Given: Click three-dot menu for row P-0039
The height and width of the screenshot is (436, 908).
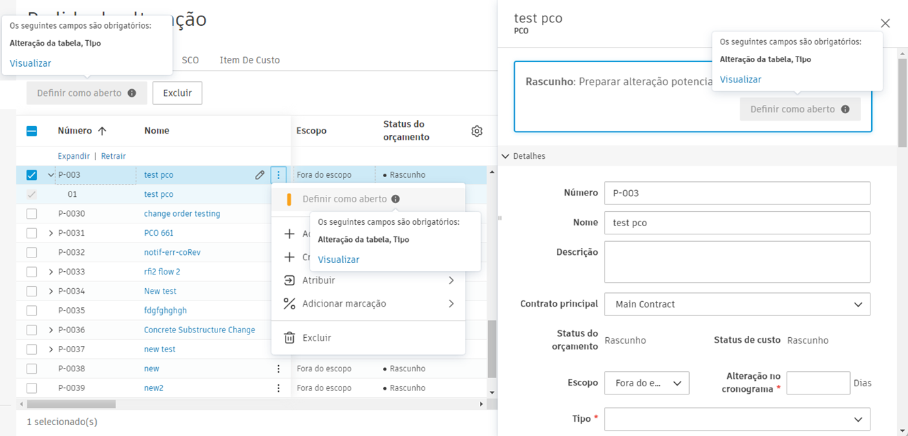Looking at the screenshot, I should pos(278,388).
